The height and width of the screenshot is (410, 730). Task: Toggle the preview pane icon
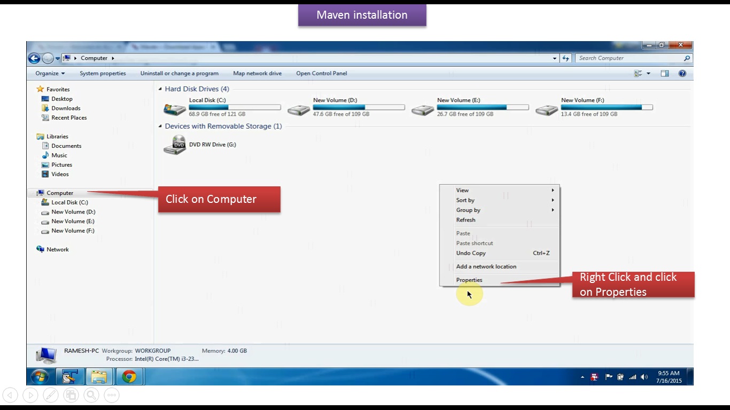click(x=665, y=73)
